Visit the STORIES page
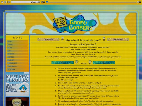Screen dimensions: 142x106 [17, 54]
